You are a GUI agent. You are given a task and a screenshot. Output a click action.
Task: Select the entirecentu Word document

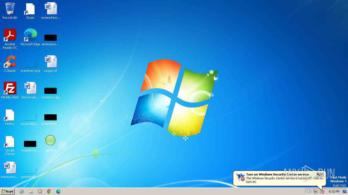pyautogui.click(x=10, y=170)
